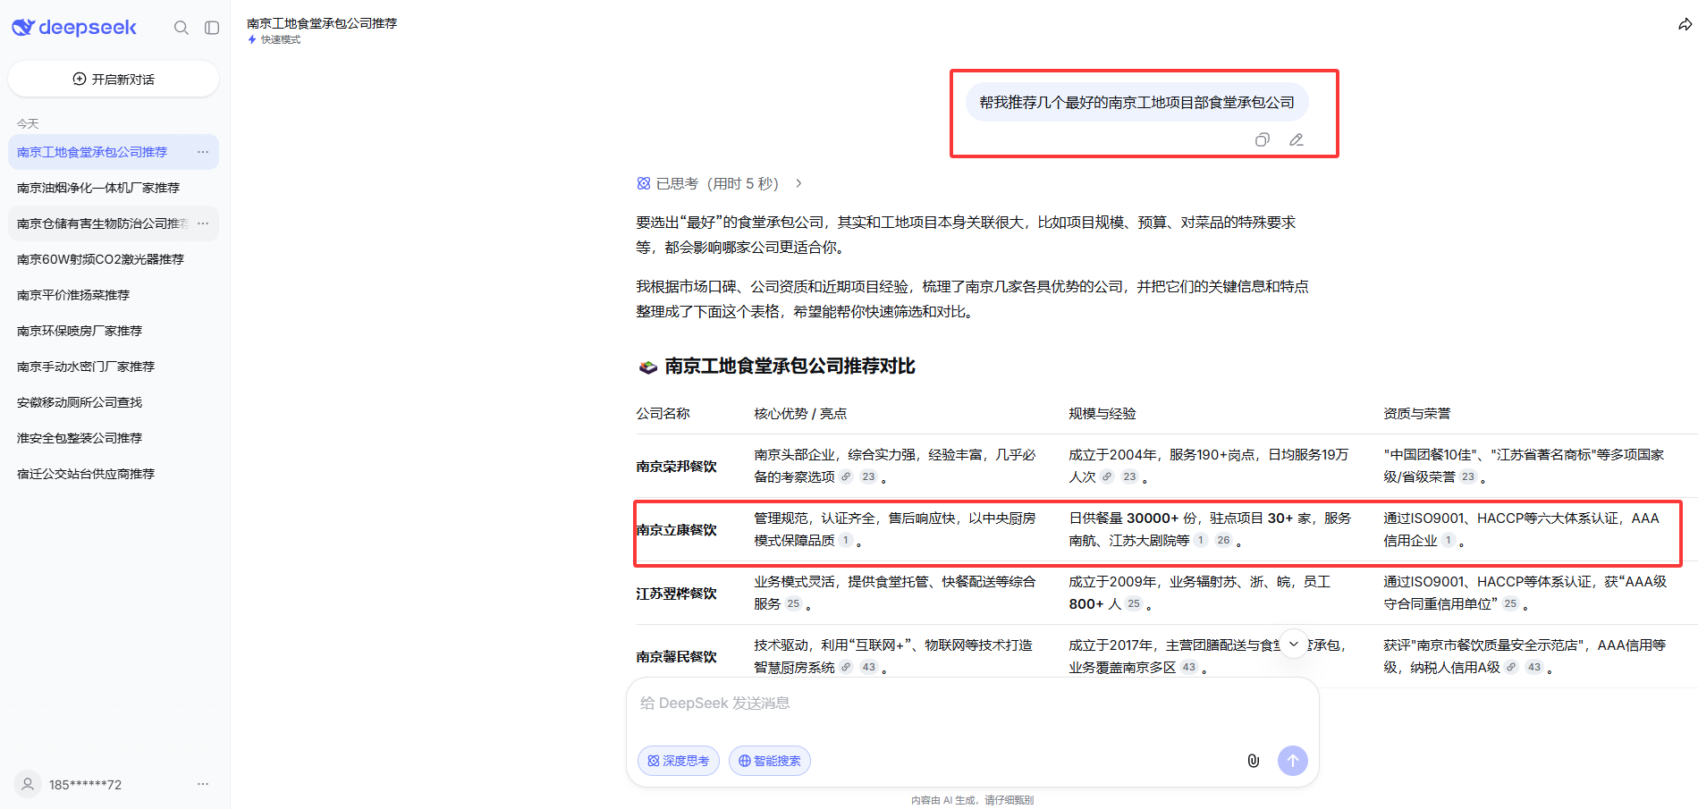Click the chat title 南京工地食堂承包公司推荐 in header
1698x809 pixels.
(322, 23)
